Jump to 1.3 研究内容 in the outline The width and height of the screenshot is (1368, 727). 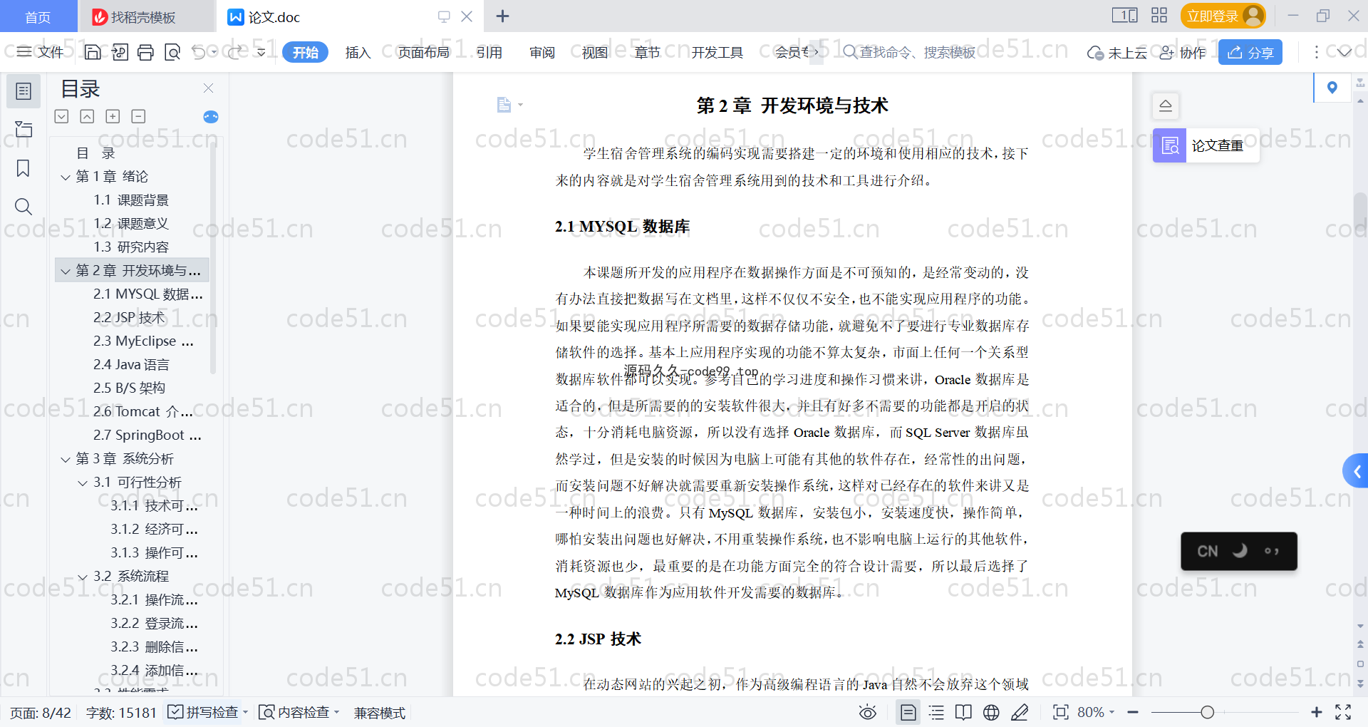(x=131, y=247)
